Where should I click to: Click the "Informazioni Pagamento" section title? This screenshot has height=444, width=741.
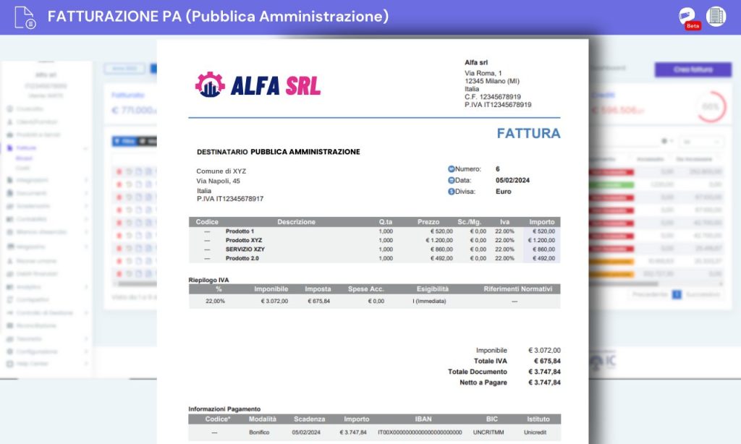tap(224, 409)
